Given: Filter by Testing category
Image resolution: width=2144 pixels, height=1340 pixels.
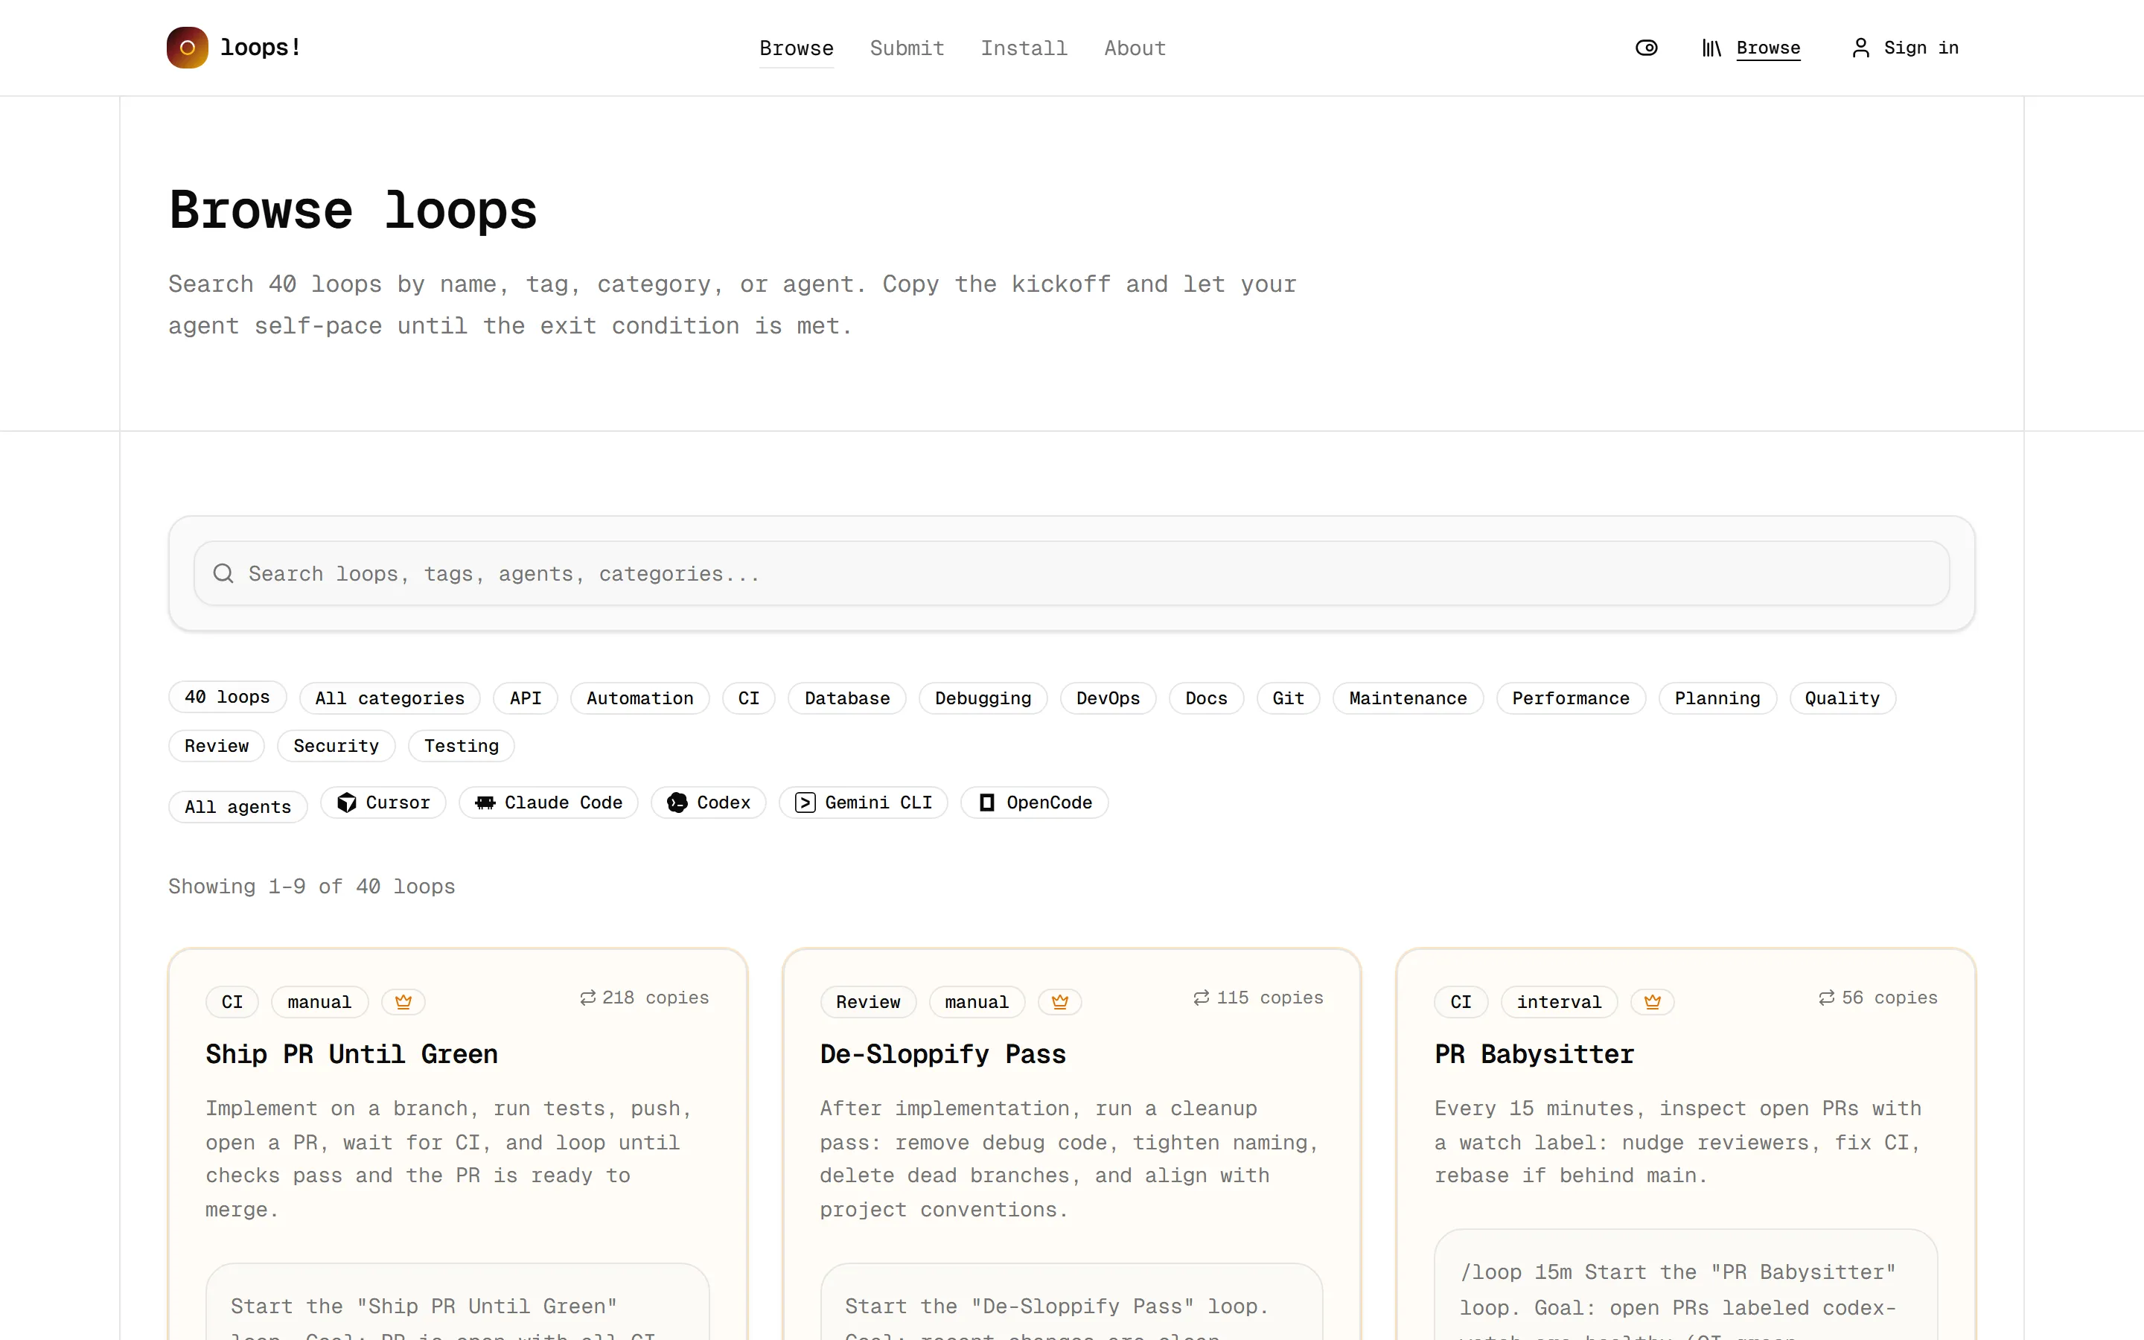Looking at the screenshot, I should pos(462,746).
